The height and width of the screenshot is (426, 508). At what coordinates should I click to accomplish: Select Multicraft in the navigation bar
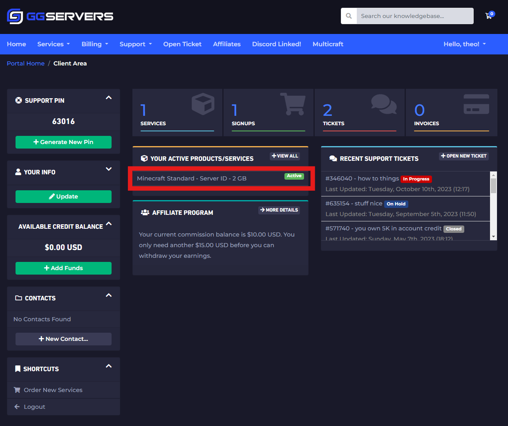pyautogui.click(x=328, y=44)
